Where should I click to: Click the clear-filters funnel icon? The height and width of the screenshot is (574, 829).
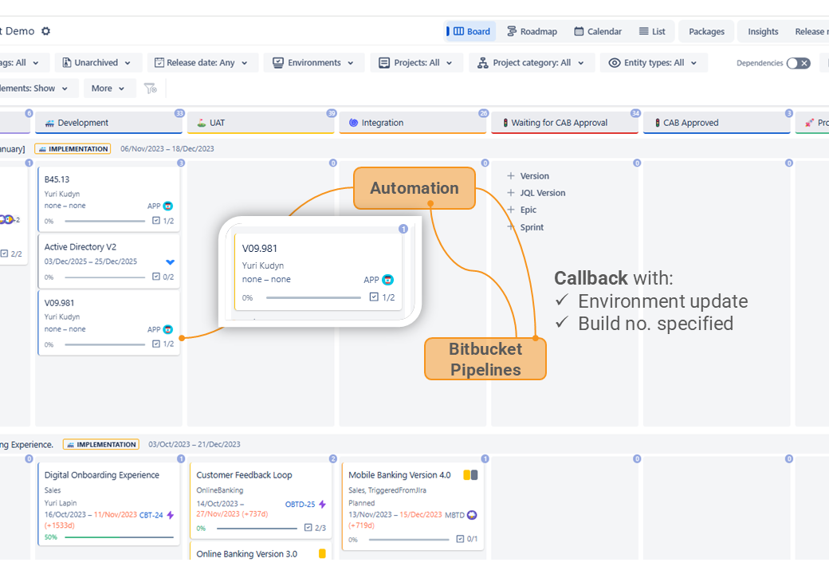[151, 88]
